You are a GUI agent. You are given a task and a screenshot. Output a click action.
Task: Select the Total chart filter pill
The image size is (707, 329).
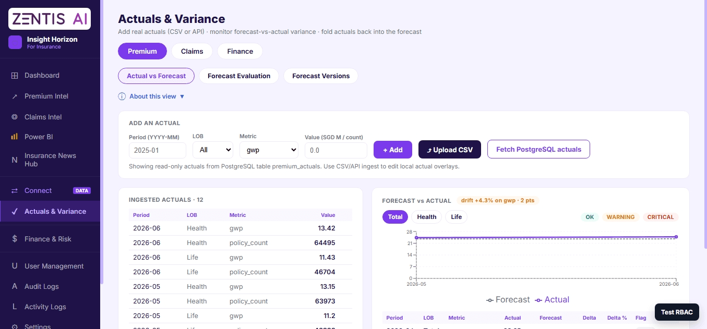[395, 217]
